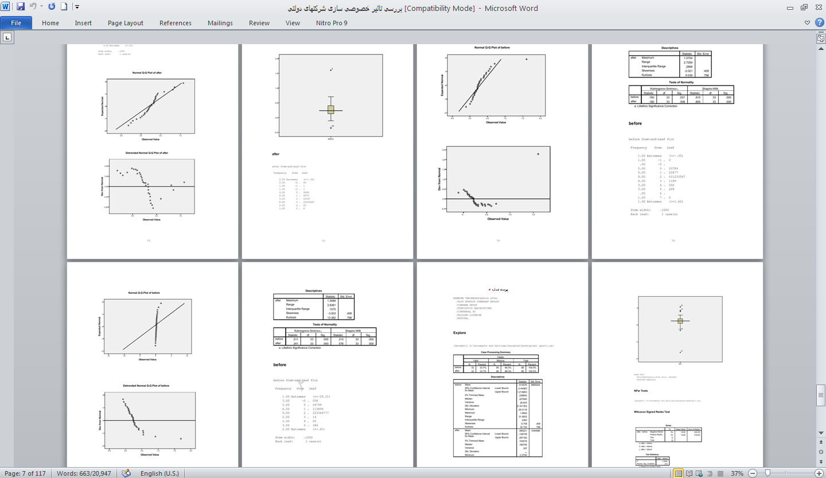This screenshot has width=826, height=478.
Task: Switch to Print Layout view
Action: coord(679,473)
